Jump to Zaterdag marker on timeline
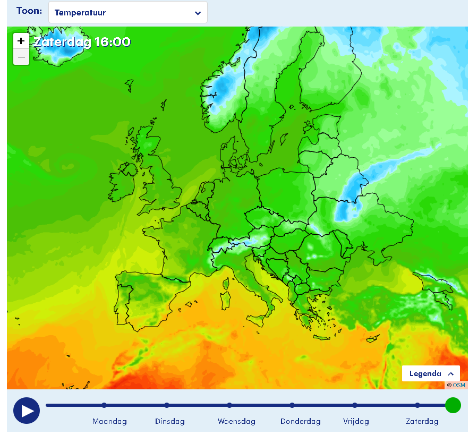The image size is (469, 435). click(417, 405)
